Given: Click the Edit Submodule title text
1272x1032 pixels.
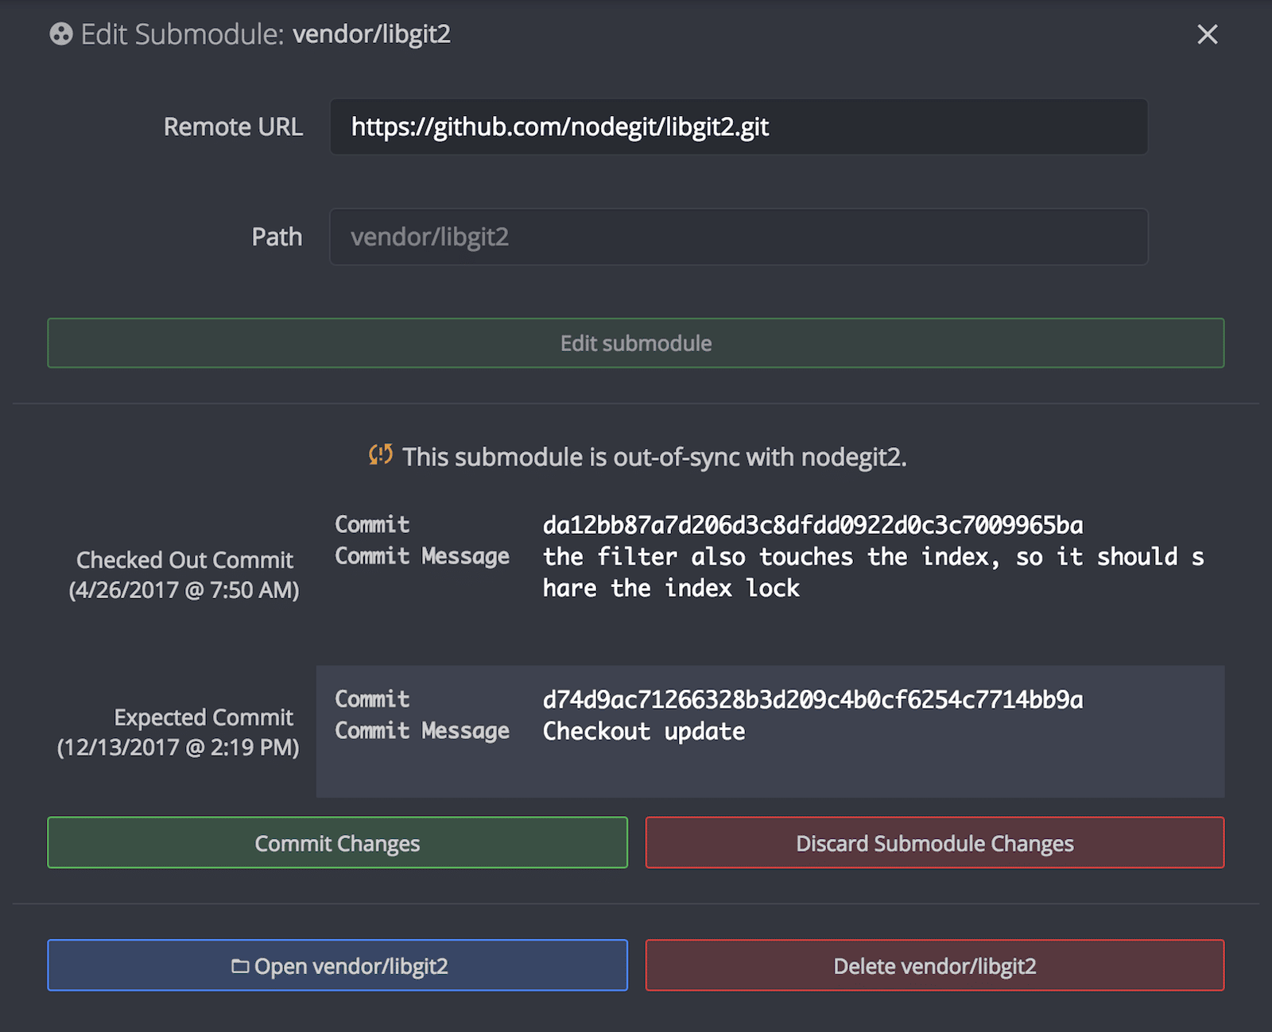Looking at the screenshot, I should [x=266, y=34].
